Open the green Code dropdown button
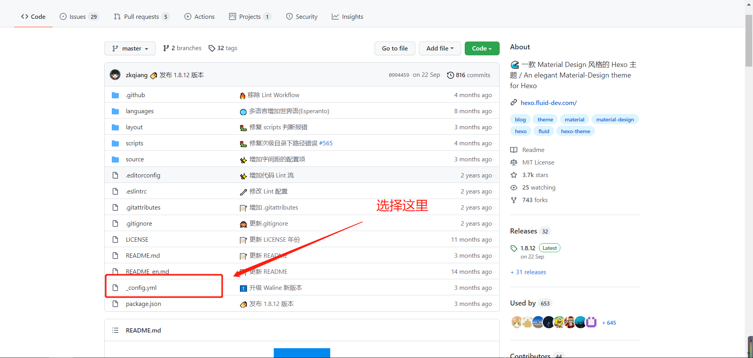This screenshot has height=358, width=753. tap(482, 48)
